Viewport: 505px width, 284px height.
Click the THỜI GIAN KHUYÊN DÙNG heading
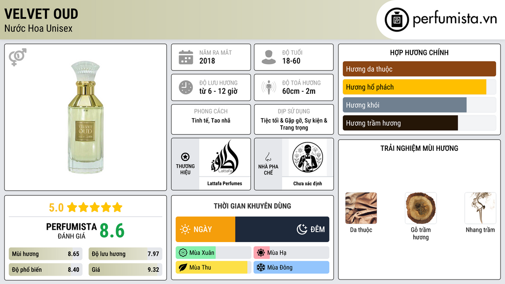pyautogui.click(x=252, y=206)
